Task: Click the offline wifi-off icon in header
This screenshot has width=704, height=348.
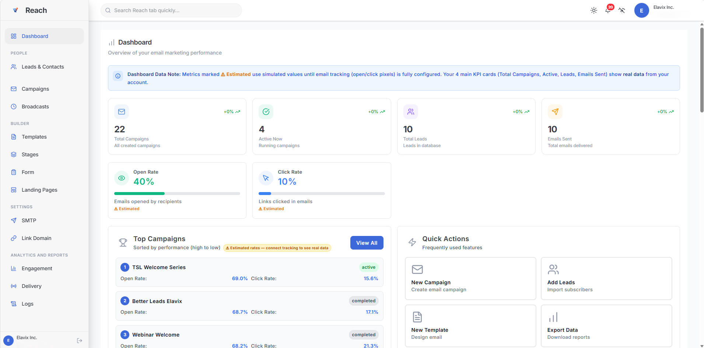Action: [x=622, y=10]
